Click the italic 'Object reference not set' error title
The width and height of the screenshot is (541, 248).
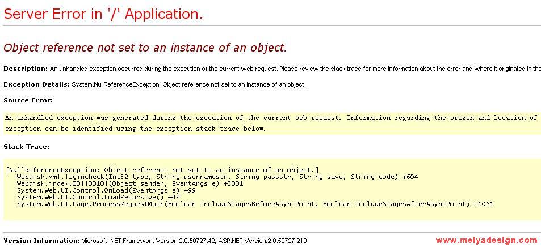(x=145, y=48)
